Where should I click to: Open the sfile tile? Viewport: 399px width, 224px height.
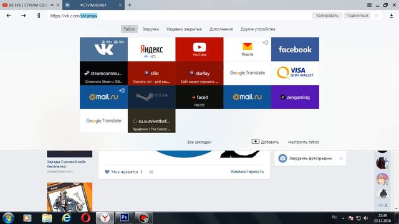click(x=151, y=73)
